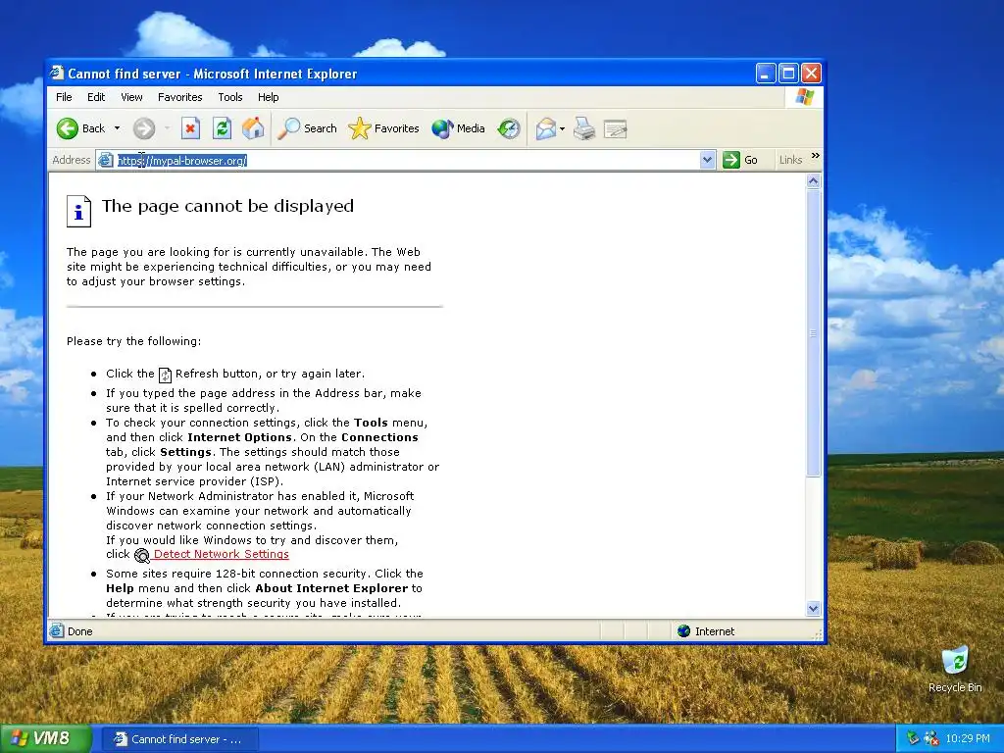Click the Stop loading icon
The image size is (1004, 753).
(190, 128)
